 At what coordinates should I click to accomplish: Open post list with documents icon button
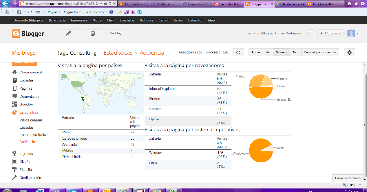[x=93, y=34]
